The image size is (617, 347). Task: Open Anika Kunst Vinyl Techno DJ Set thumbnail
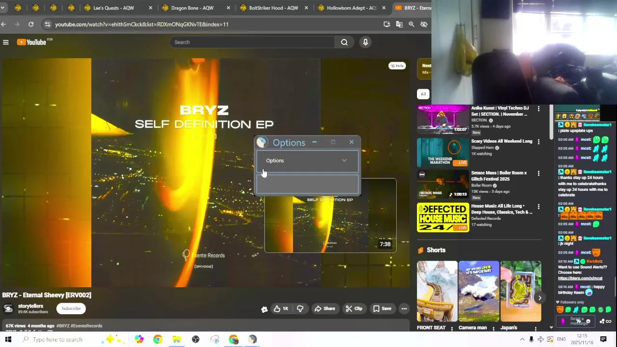tap(443, 119)
